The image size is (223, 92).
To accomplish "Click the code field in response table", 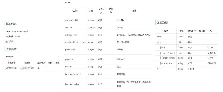I will pyautogui.click(x=159, y=37).
